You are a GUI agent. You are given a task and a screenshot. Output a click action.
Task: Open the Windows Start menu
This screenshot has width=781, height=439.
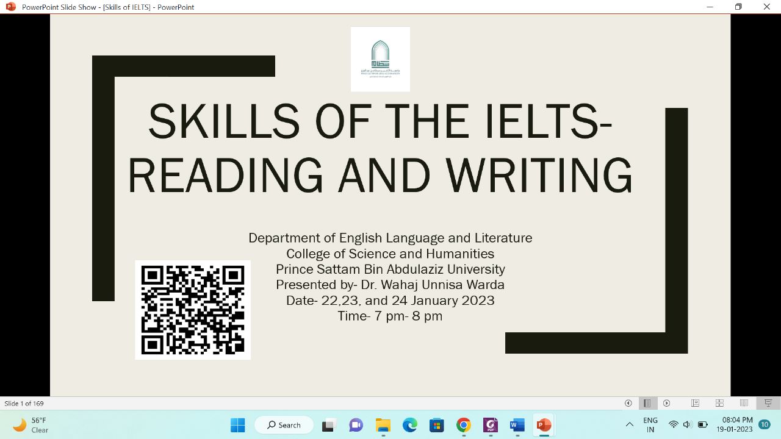[238, 425]
